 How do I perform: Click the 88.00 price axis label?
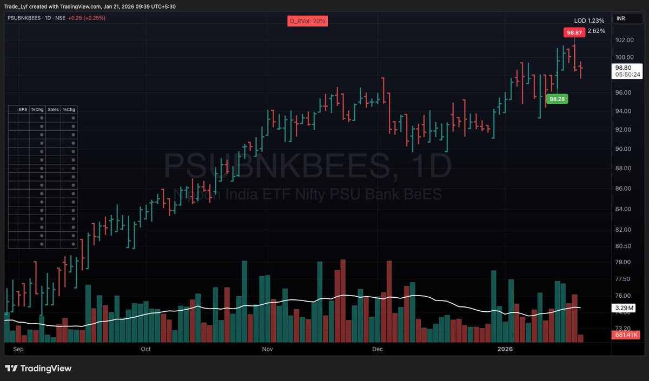[x=624, y=168]
